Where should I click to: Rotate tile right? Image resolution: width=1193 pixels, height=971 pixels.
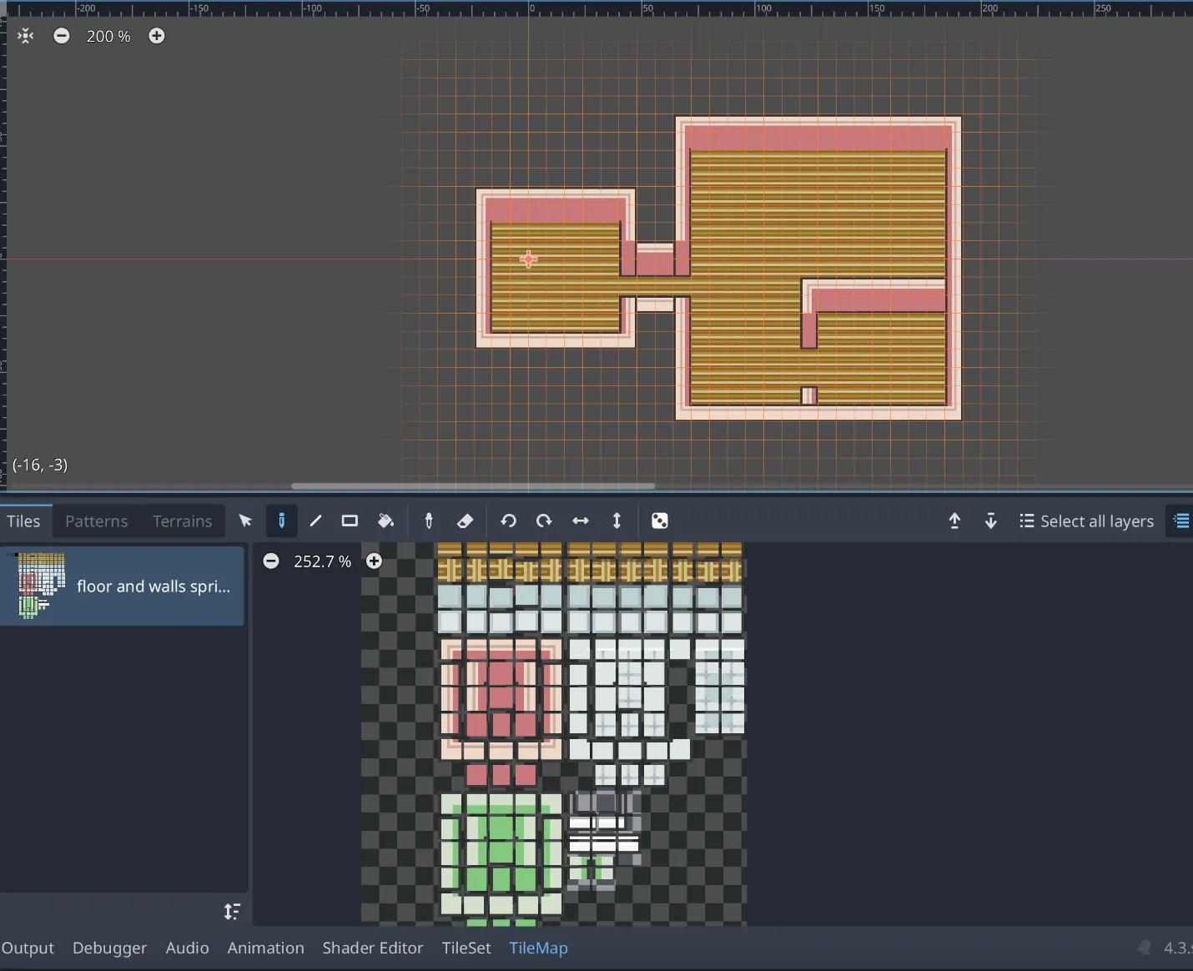[544, 521]
